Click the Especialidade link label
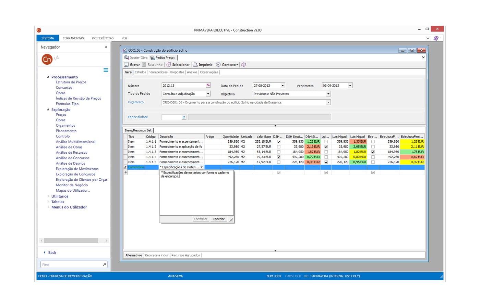Image resolution: width=480 pixels, height=308 pixels. (138, 117)
